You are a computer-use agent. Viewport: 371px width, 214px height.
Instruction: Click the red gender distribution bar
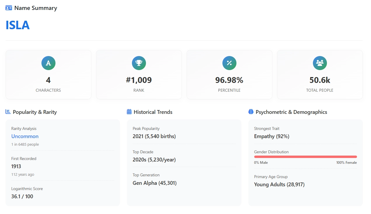coord(305,157)
